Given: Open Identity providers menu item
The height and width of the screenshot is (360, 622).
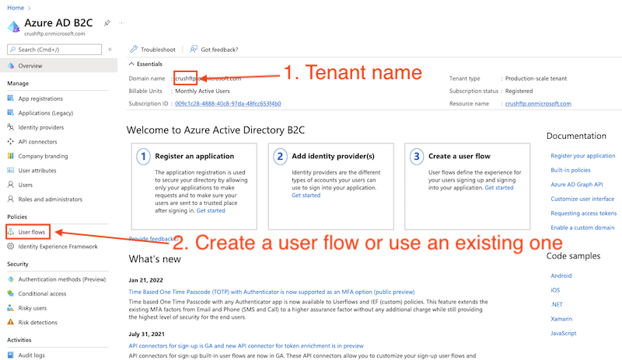Looking at the screenshot, I should [41, 127].
